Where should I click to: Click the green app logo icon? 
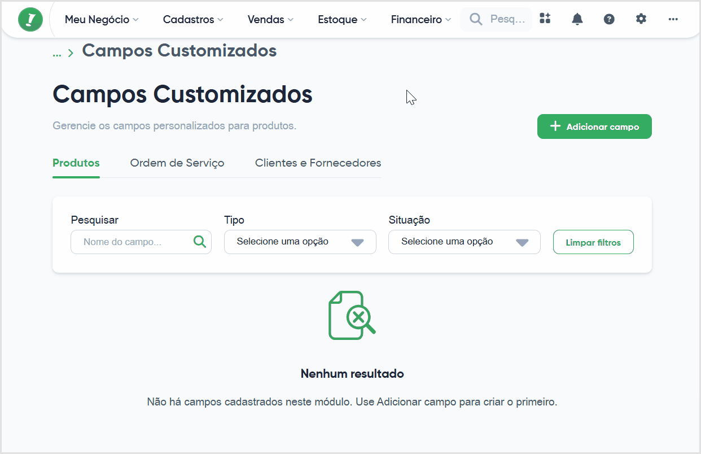click(30, 20)
